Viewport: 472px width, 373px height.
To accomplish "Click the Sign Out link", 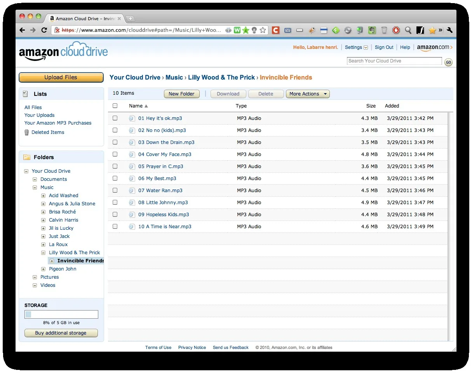I will pos(384,47).
